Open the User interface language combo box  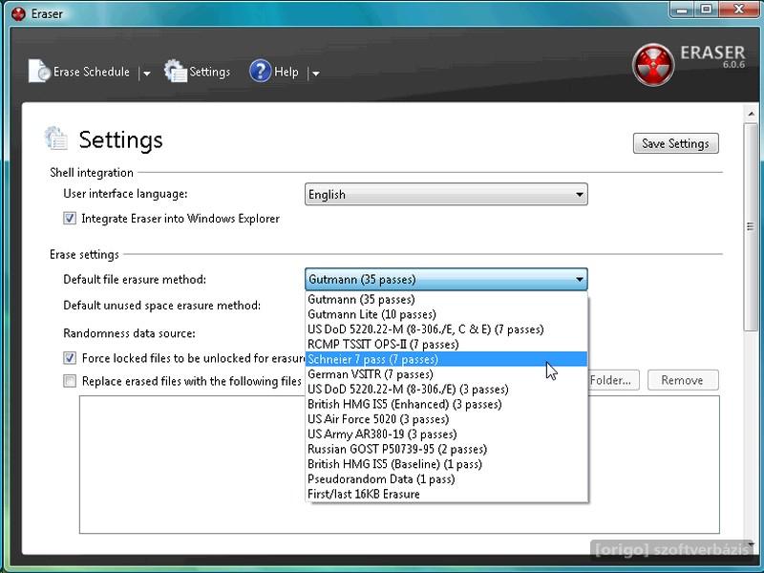446,195
